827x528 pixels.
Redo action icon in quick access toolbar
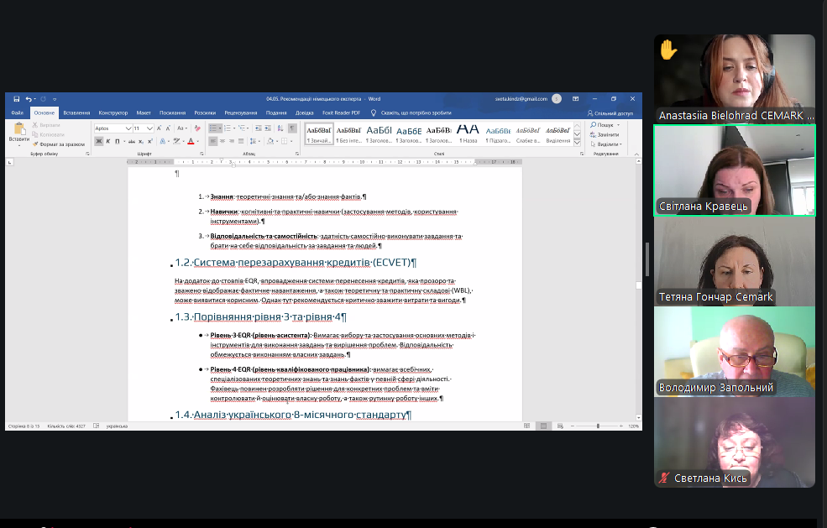44,99
